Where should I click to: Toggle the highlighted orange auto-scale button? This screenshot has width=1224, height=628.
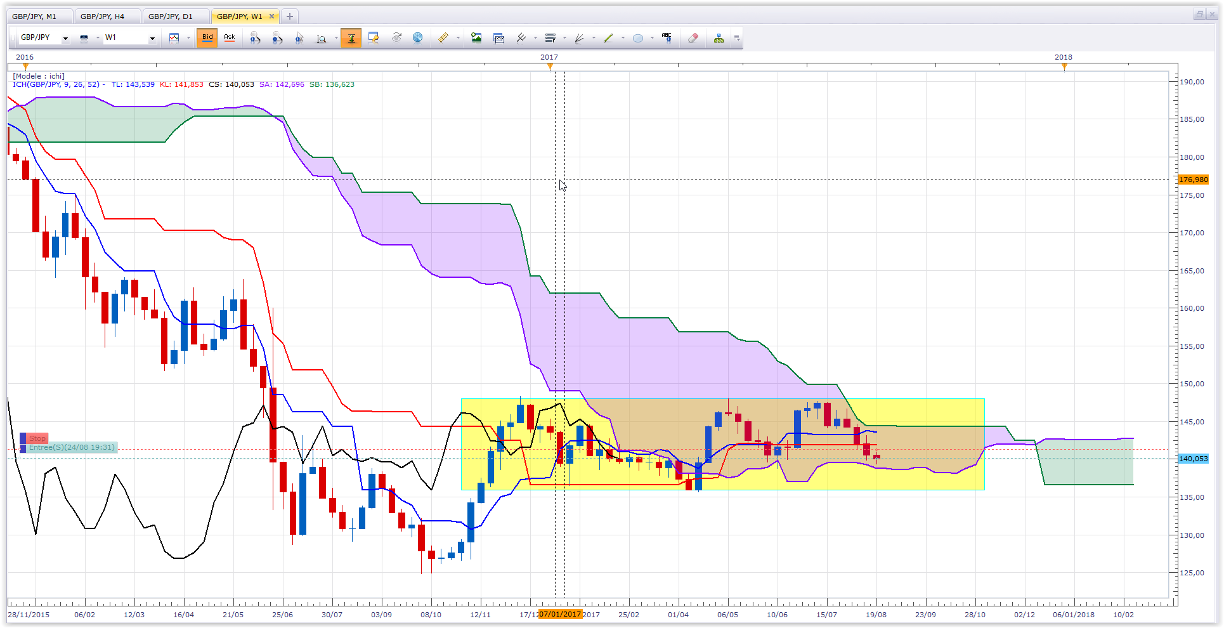(x=351, y=38)
